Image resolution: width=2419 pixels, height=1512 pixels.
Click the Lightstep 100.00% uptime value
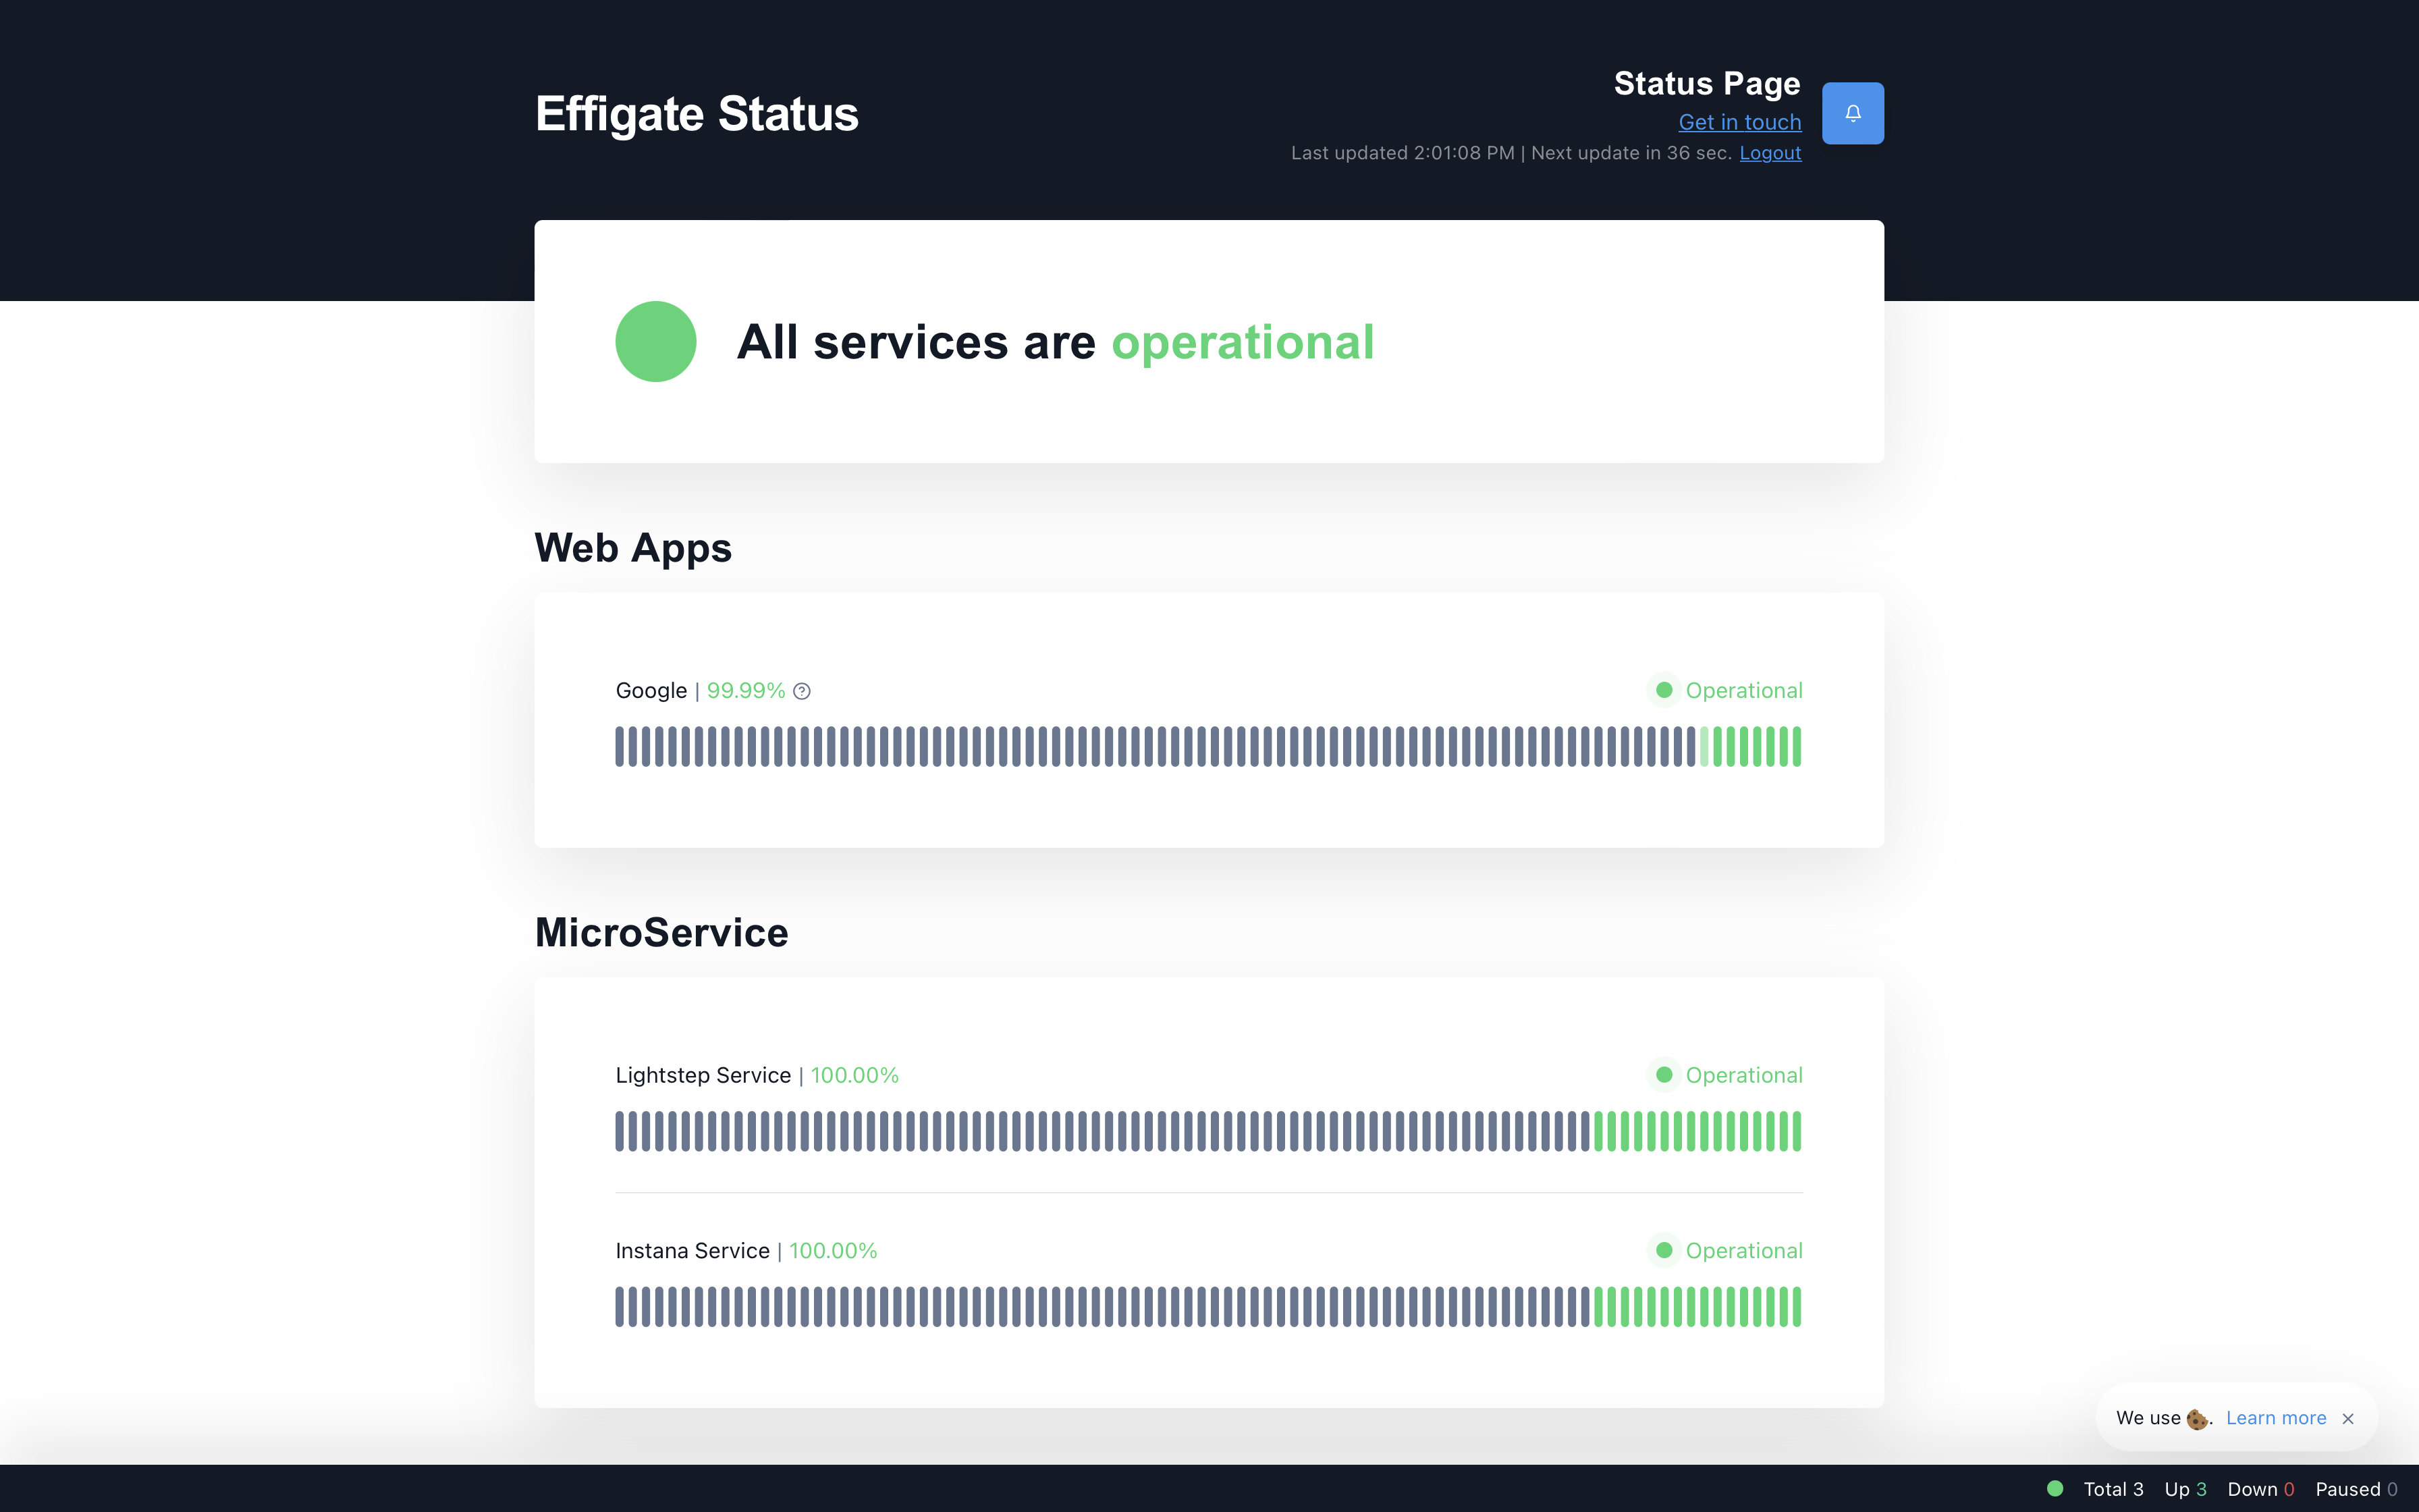pos(854,1075)
